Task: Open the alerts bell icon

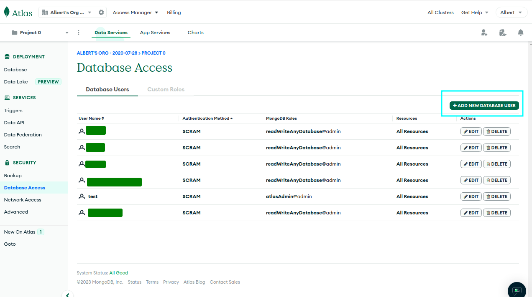Action: (x=521, y=33)
